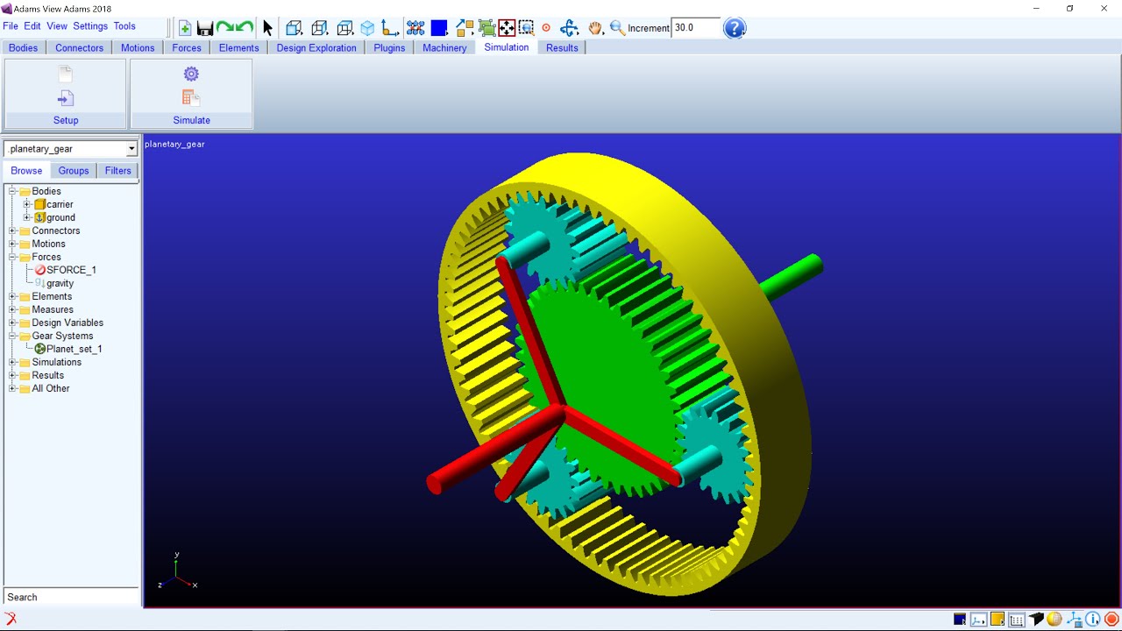Click the view-along-axis triad icon
The image size is (1122, 631).
[x=390, y=28]
